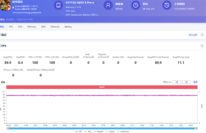Switch to the CPU tab
Image resolution: width=206 pixels, height=133 pixels.
(20, 27)
